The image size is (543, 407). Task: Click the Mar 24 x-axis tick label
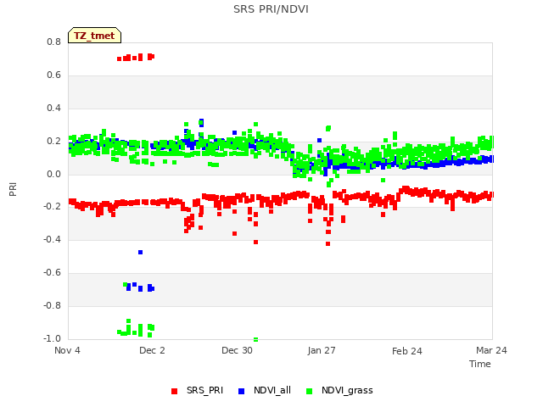491,350
